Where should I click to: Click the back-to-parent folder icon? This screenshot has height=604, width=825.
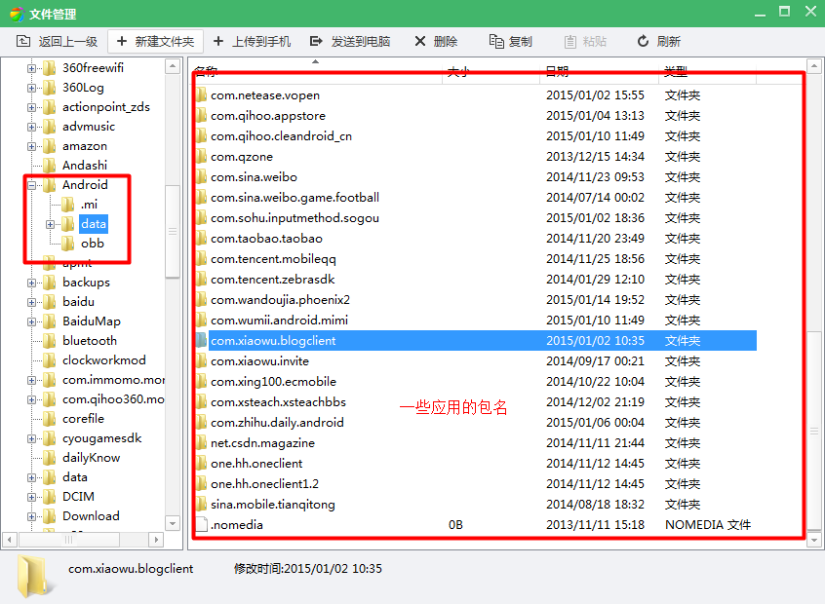(x=23, y=41)
